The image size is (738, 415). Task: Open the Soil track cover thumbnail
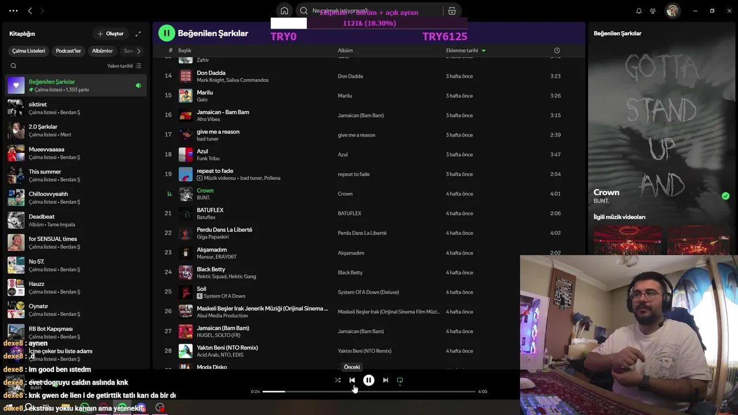pos(186,292)
